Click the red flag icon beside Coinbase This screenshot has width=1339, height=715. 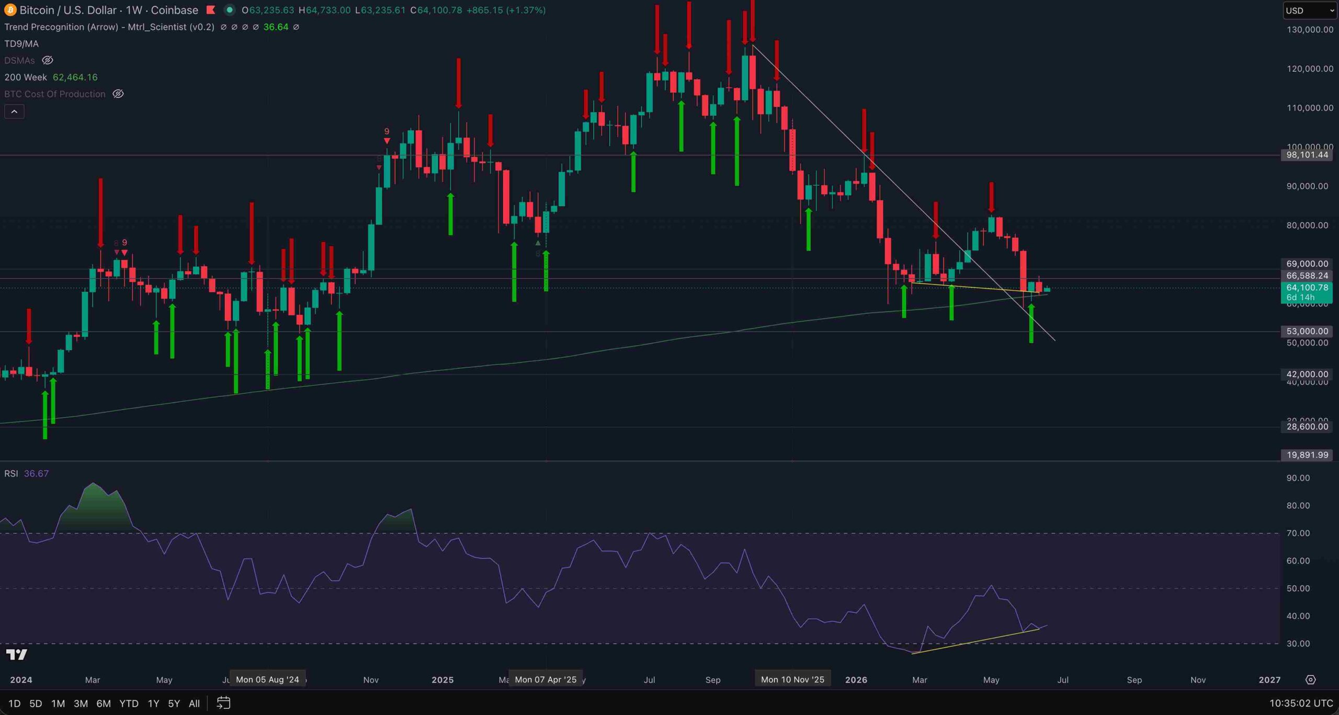tap(211, 10)
